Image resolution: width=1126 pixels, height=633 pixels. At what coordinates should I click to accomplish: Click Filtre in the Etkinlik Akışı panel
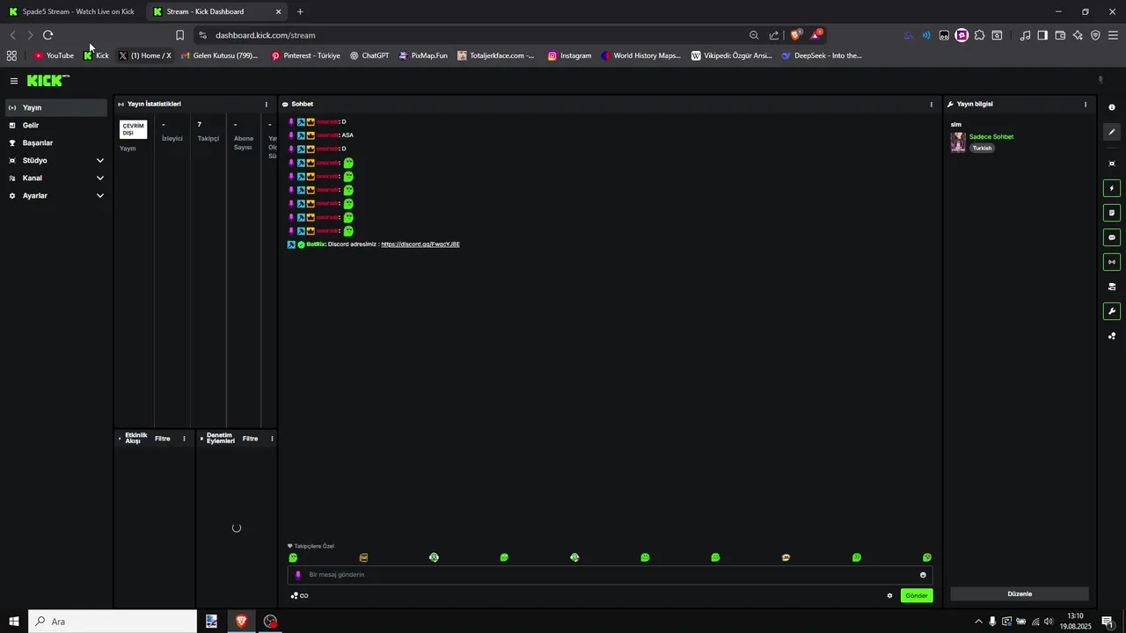click(163, 439)
